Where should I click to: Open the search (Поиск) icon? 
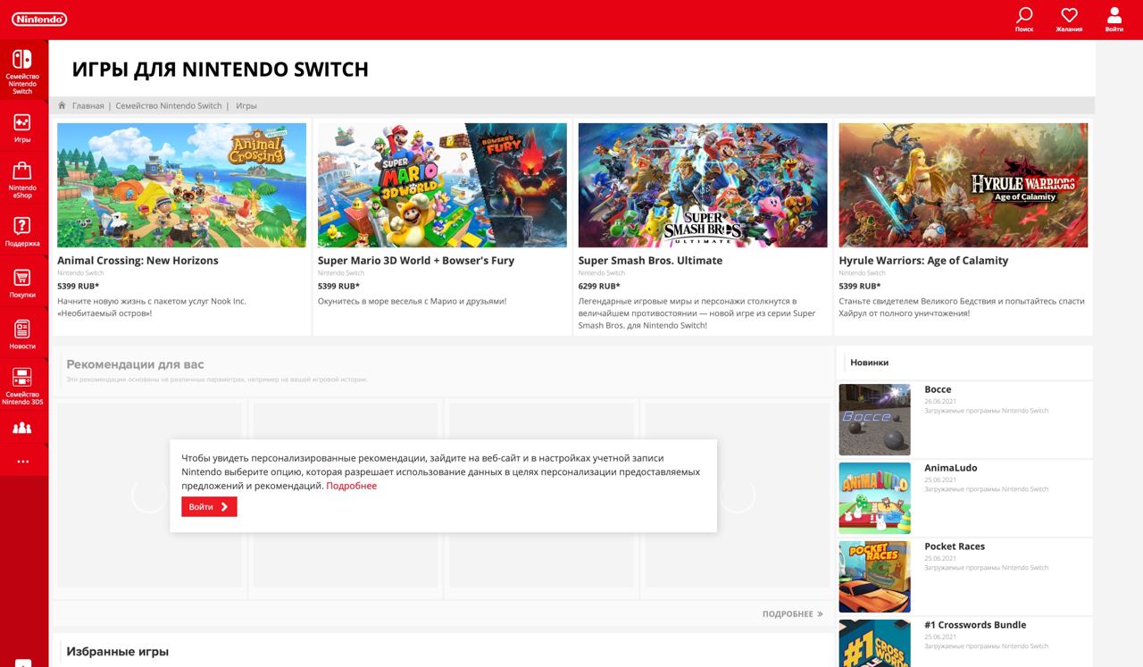click(1024, 19)
